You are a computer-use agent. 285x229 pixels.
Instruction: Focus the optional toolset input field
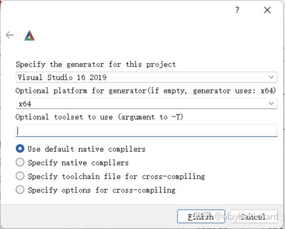pos(146,131)
